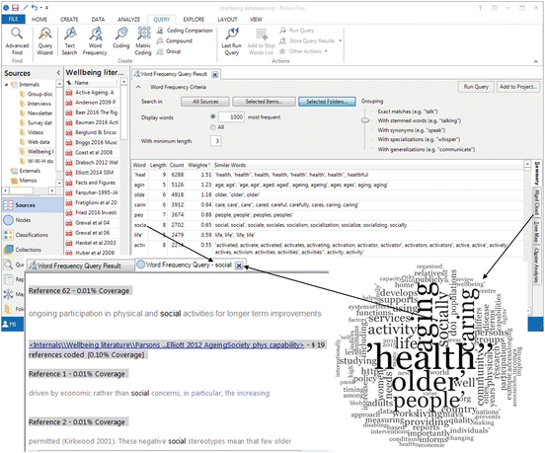The image size is (545, 453).
Task: Close the Word Frequency Query Result tab
Action: [x=215, y=74]
